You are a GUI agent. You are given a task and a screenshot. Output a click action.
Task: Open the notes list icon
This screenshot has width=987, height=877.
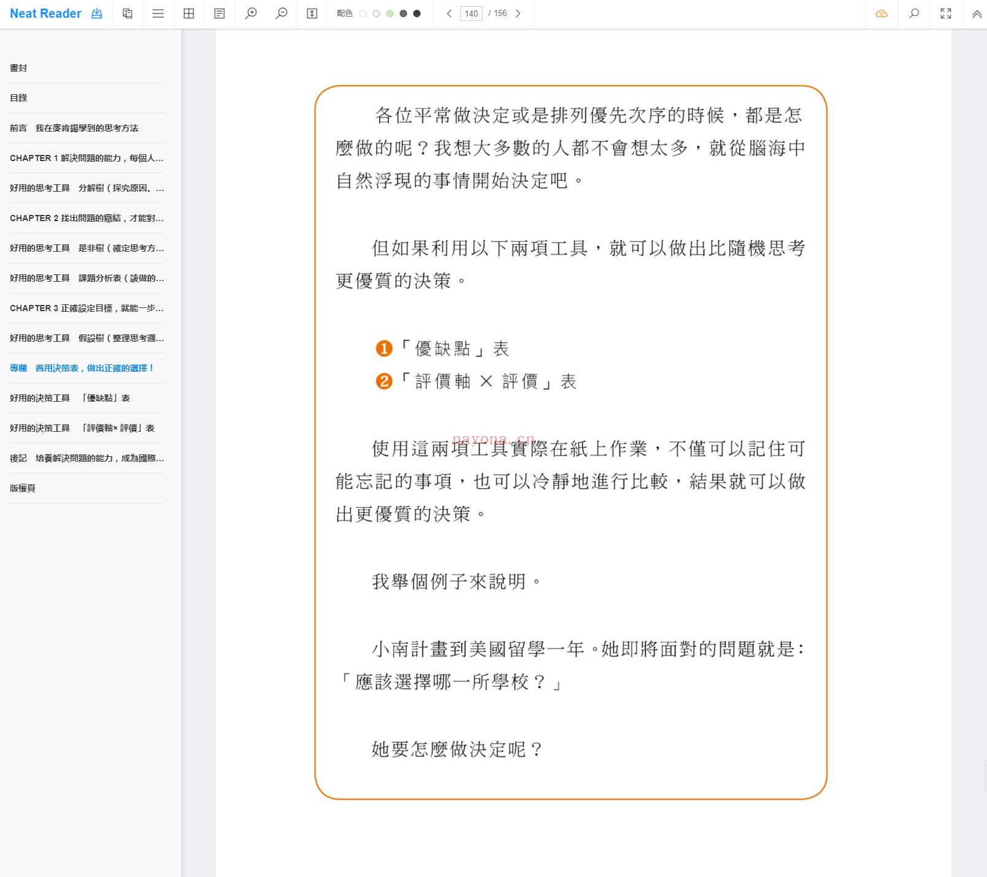point(219,13)
